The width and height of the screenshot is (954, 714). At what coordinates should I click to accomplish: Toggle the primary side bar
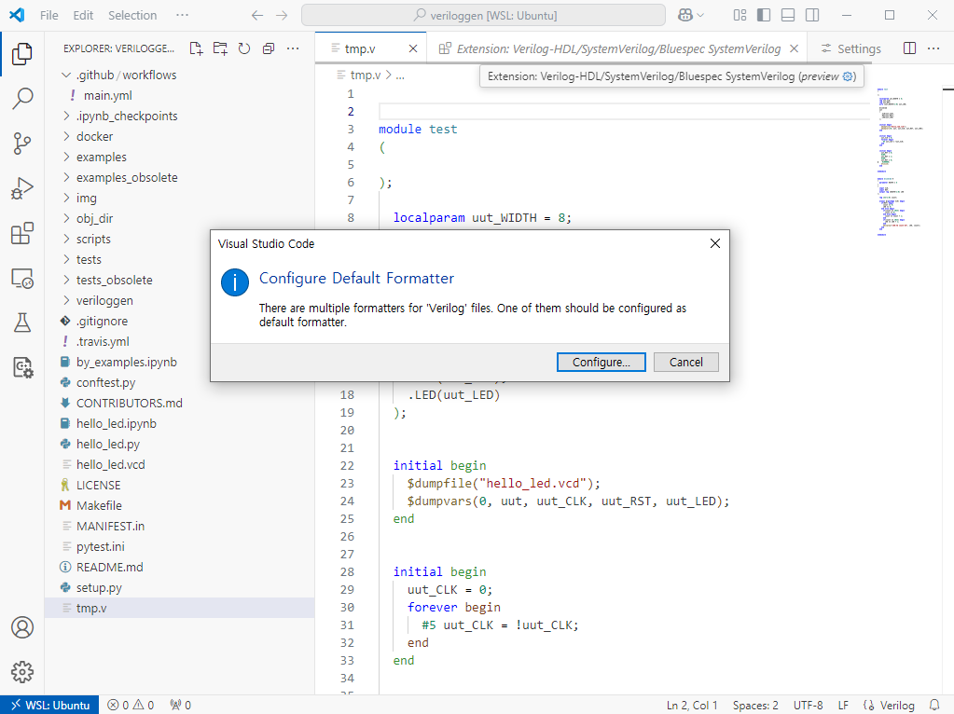764,15
